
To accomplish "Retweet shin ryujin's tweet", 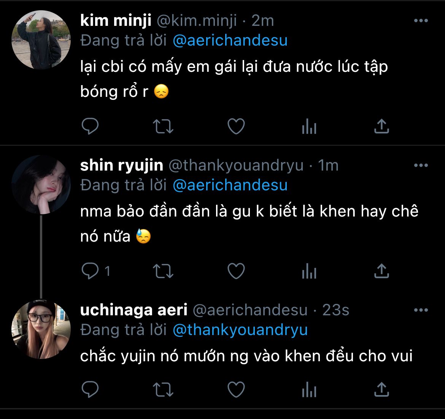I will pos(163,271).
